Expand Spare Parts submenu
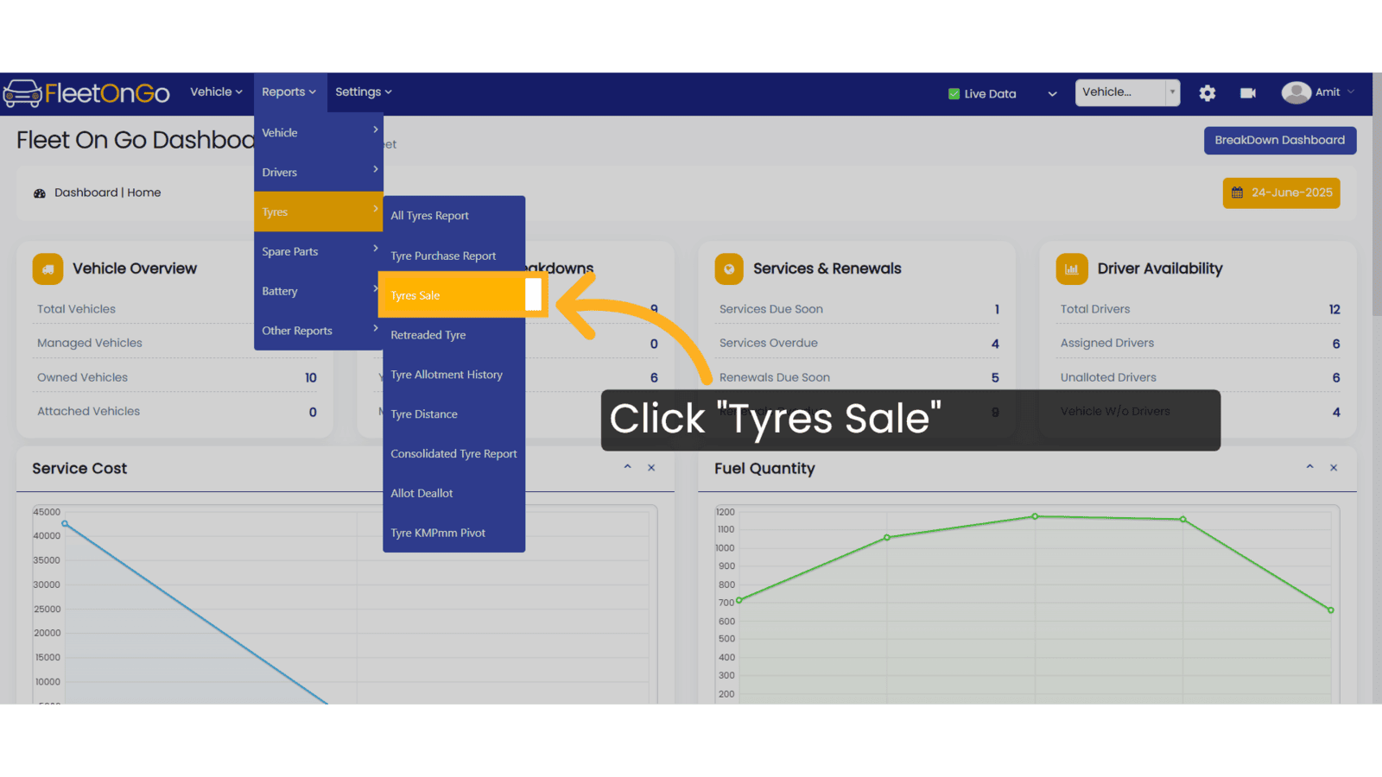 click(318, 251)
